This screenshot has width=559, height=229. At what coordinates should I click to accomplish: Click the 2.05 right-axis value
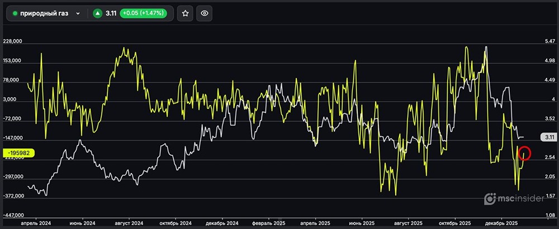click(x=548, y=177)
